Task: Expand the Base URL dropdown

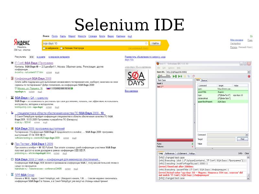Action: (x=249, y=72)
